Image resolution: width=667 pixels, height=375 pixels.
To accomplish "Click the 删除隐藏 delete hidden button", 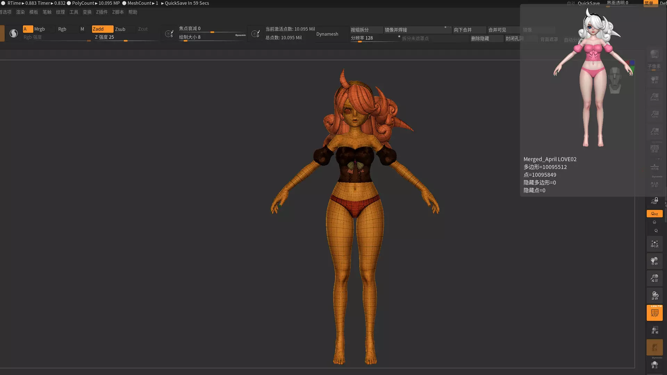I will coord(487,39).
